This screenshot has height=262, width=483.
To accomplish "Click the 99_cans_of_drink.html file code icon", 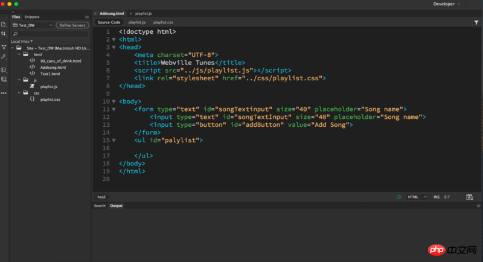I will pyautogui.click(x=33, y=60).
